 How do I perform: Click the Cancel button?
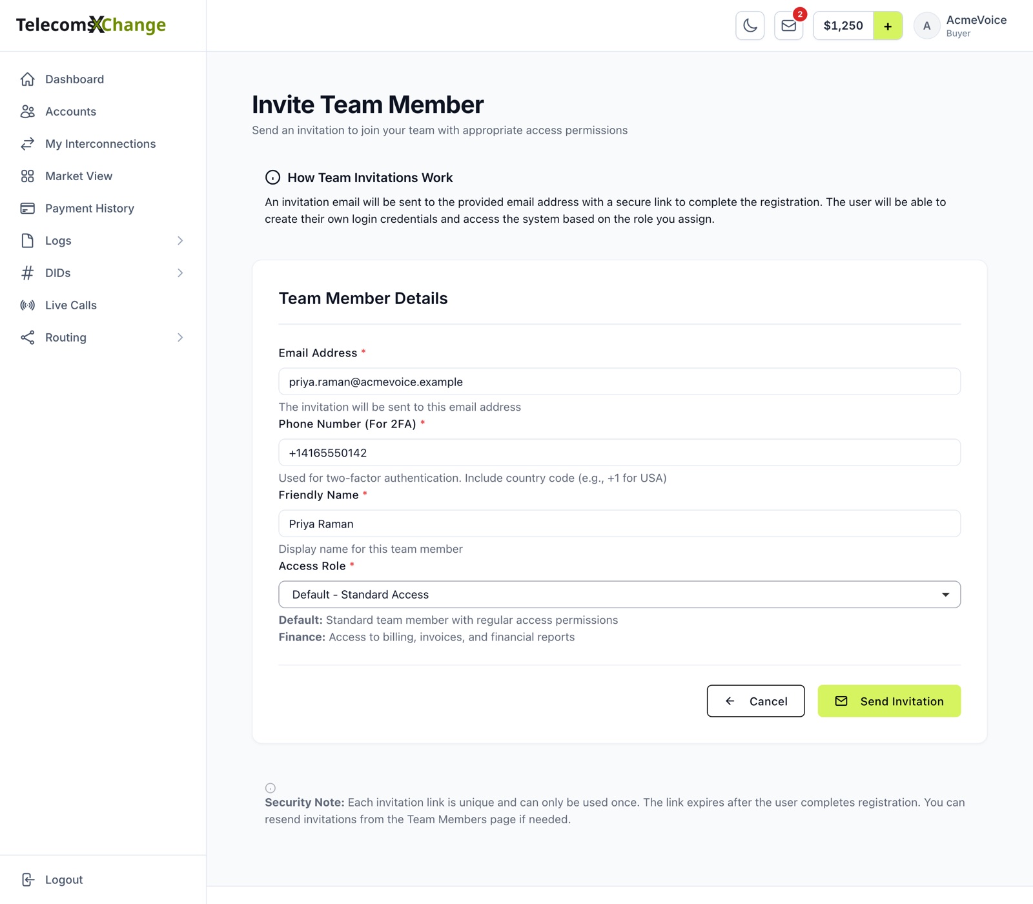[x=755, y=701]
